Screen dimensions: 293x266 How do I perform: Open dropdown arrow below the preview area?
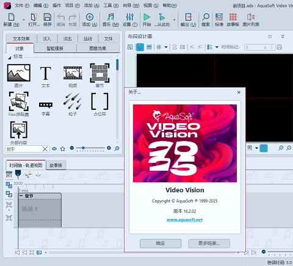[x=256, y=148]
